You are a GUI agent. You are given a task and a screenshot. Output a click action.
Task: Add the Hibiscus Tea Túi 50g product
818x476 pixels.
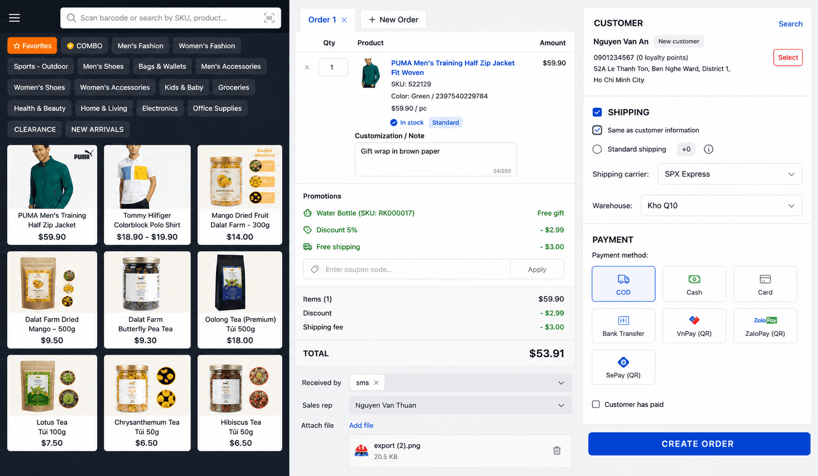(240, 403)
